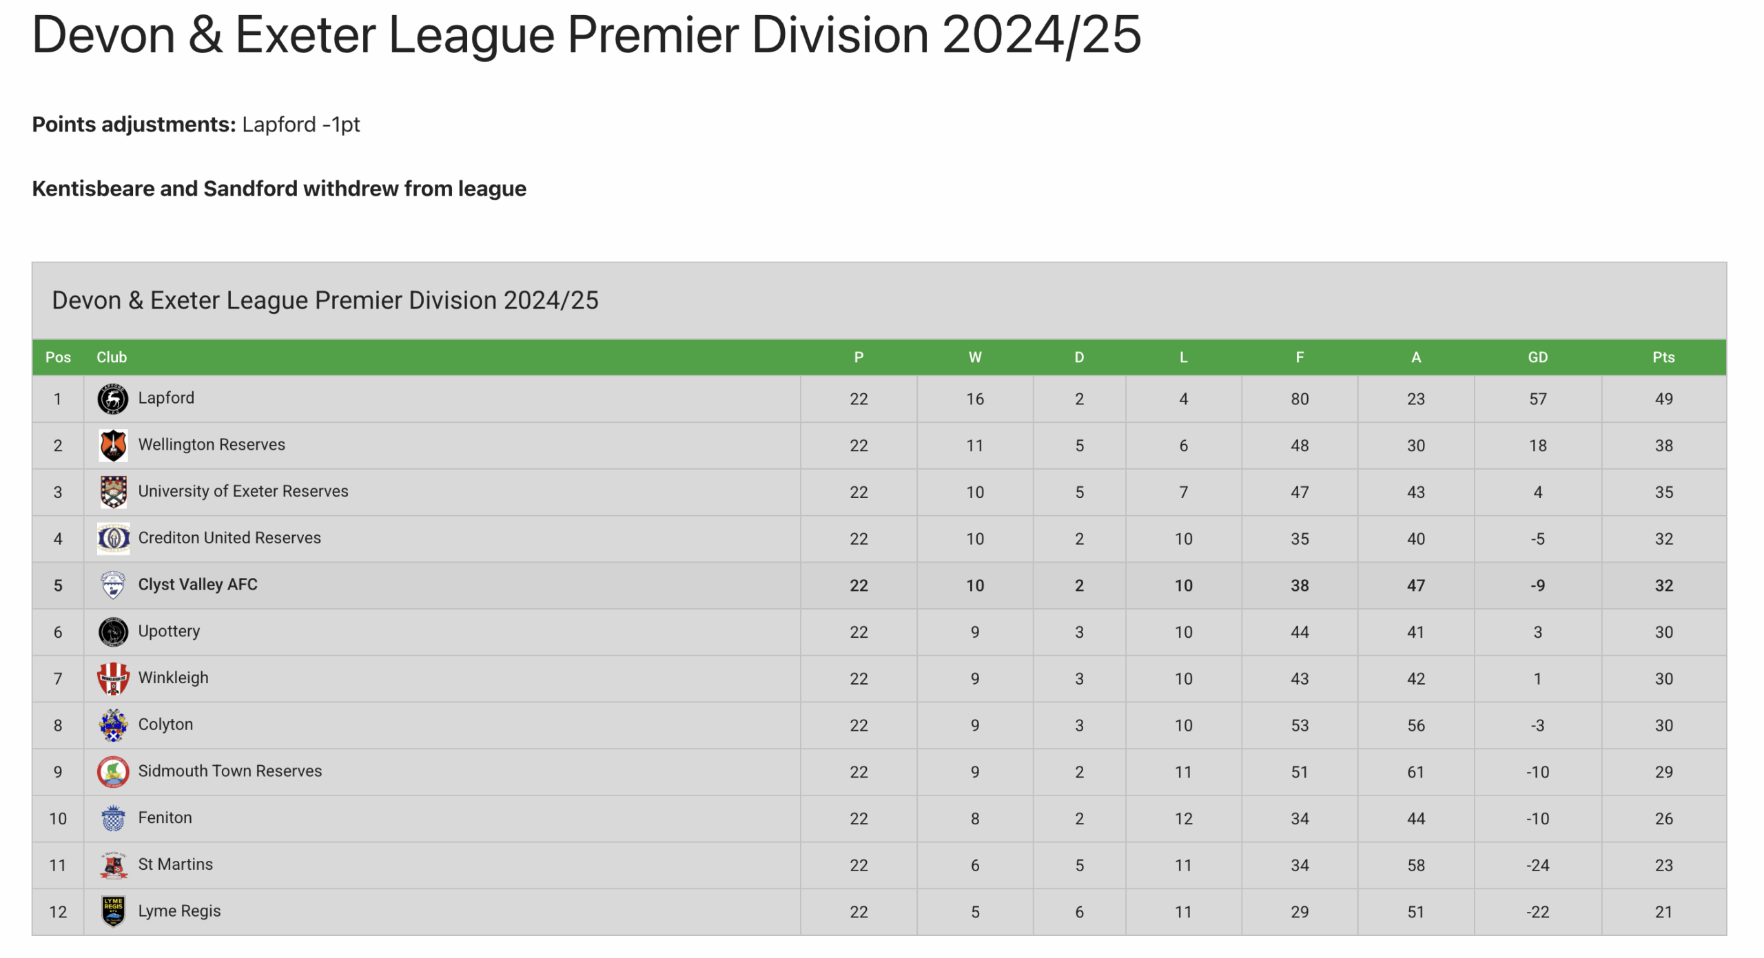
Task: Open the Lapford club name link
Action: pos(166,398)
